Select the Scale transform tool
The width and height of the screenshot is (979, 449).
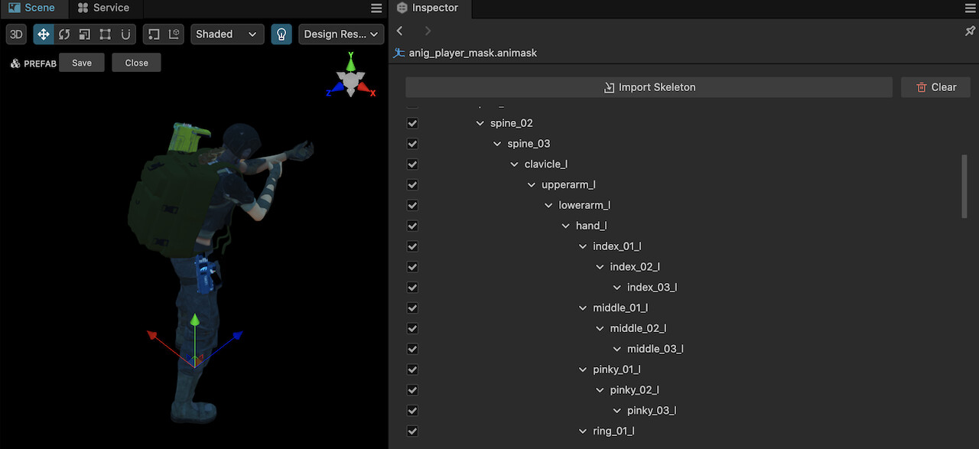point(85,34)
